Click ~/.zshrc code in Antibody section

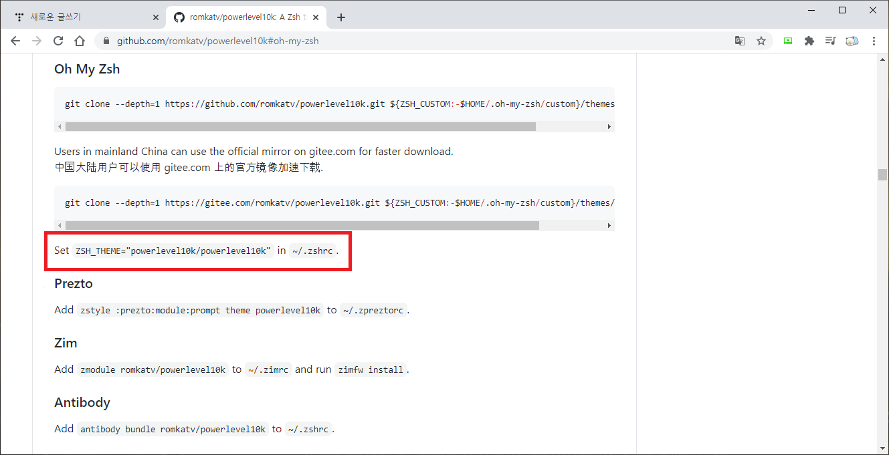tap(308, 430)
